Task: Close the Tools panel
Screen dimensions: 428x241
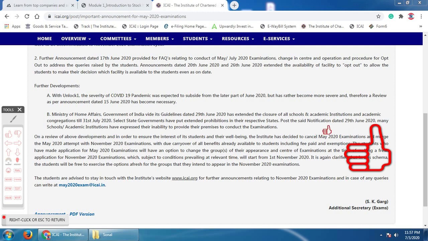Action: (19, 109)
